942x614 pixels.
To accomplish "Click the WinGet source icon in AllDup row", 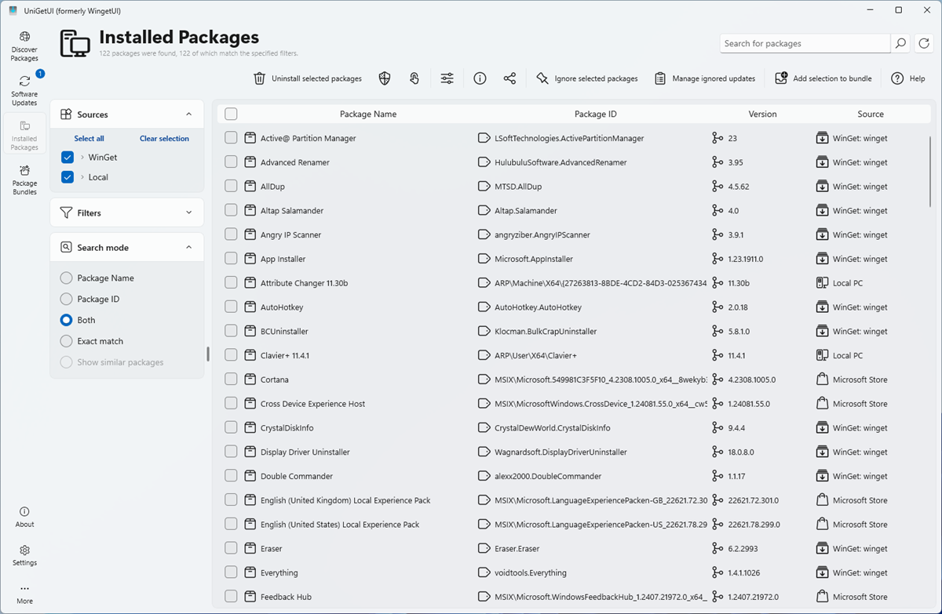I will pyautogui.click(x=822, y=187).
